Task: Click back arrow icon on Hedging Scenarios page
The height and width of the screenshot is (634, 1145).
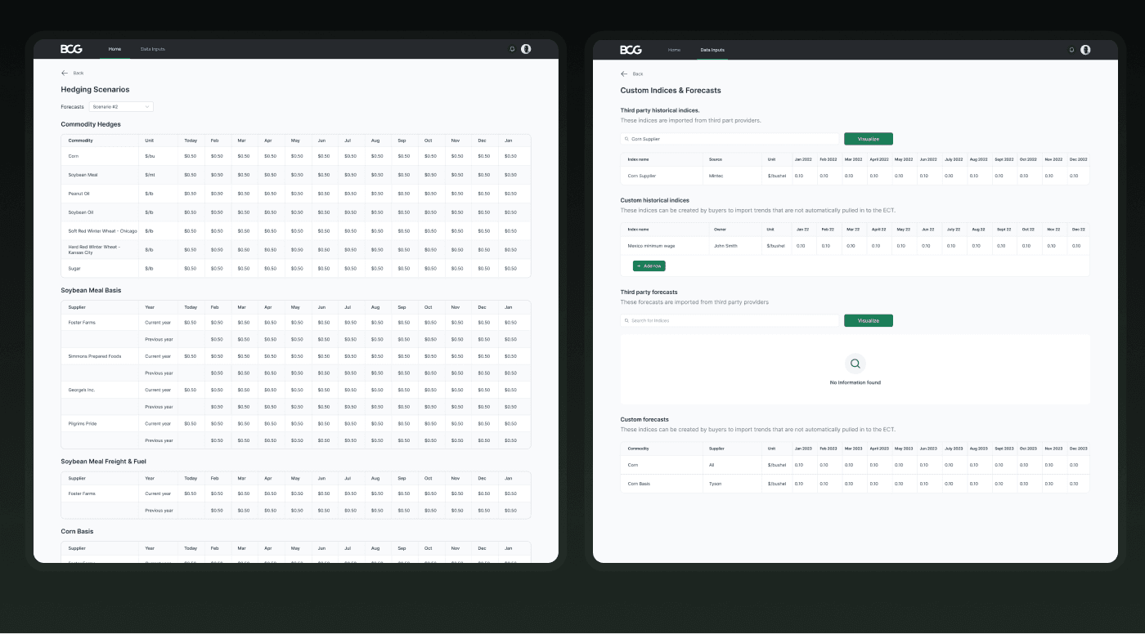Action: coord(65,73)
